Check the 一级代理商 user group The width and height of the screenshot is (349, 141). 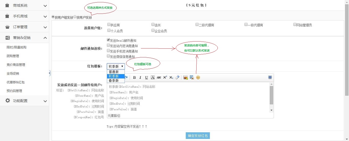click(x=246, y=25)
